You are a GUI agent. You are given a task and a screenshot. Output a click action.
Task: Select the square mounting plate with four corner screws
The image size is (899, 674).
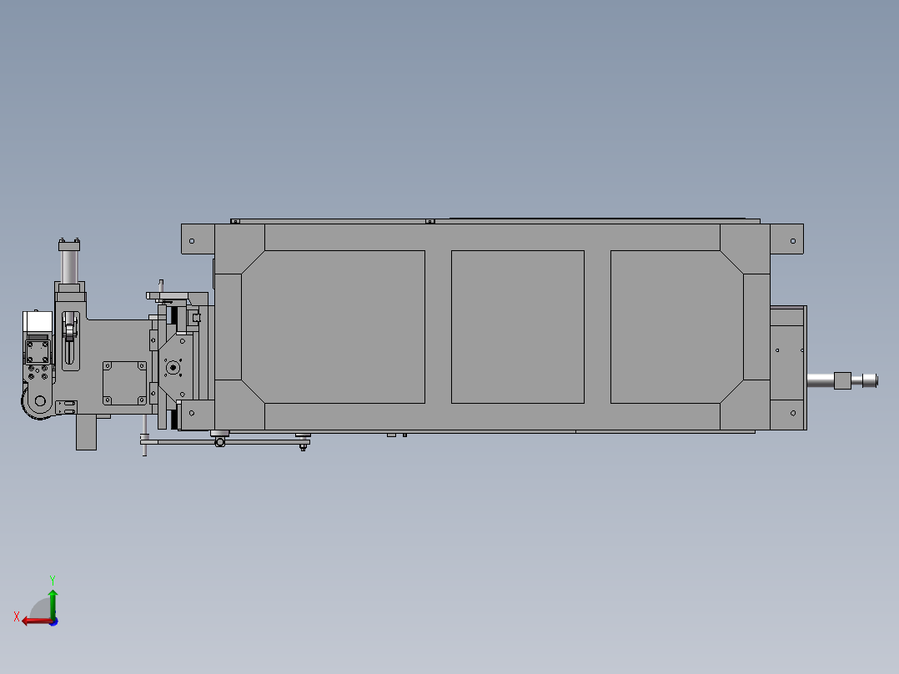(124, 382)
